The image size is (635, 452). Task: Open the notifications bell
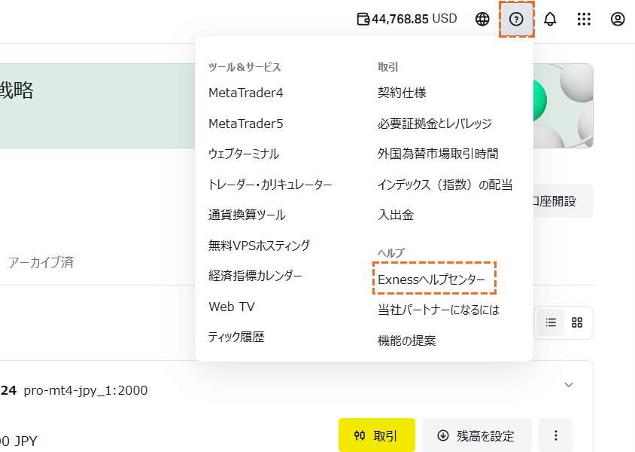(x=550, y=19)
